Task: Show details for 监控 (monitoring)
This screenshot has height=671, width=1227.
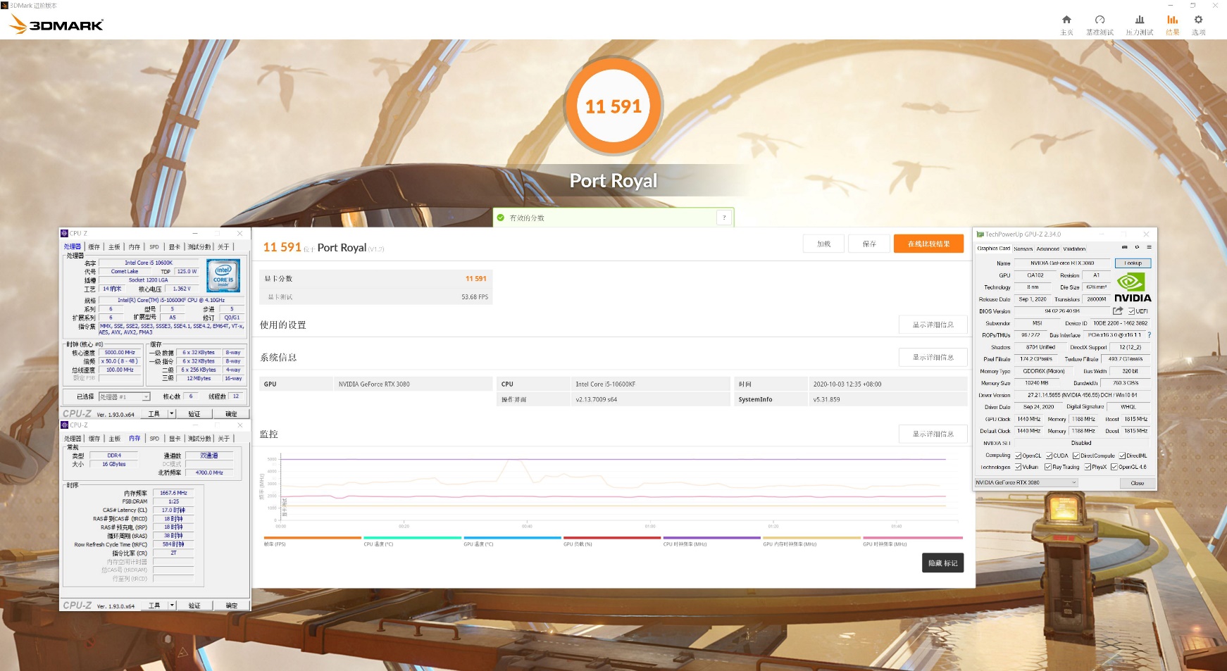Action: click(x=933, y=434)
